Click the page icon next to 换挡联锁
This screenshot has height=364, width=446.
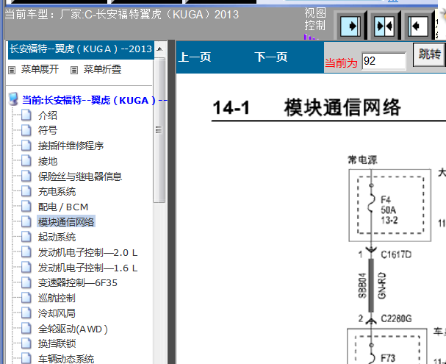click(26, 343)
